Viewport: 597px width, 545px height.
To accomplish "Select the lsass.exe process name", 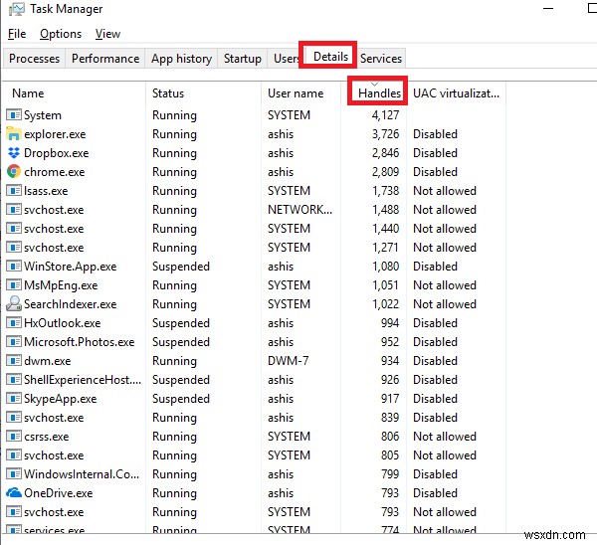I will [46, 191].
